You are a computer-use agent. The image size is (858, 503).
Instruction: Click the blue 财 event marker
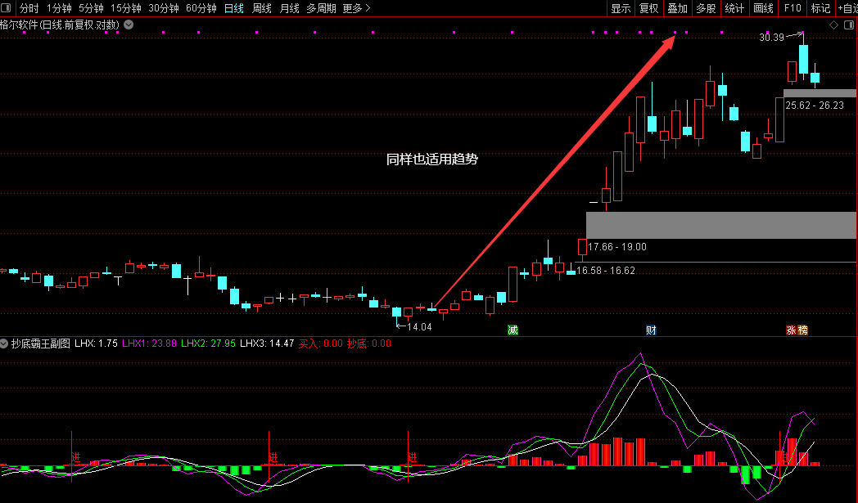coord(651,330)
